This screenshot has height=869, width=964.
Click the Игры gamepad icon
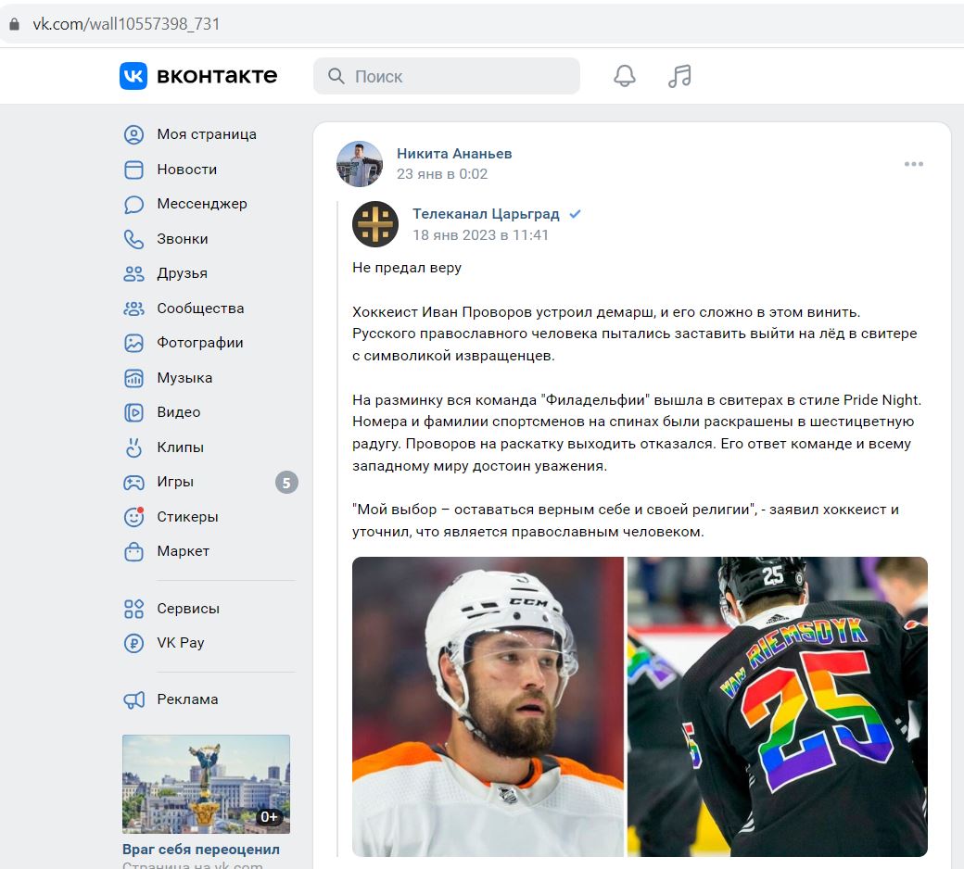click(133, 483)
